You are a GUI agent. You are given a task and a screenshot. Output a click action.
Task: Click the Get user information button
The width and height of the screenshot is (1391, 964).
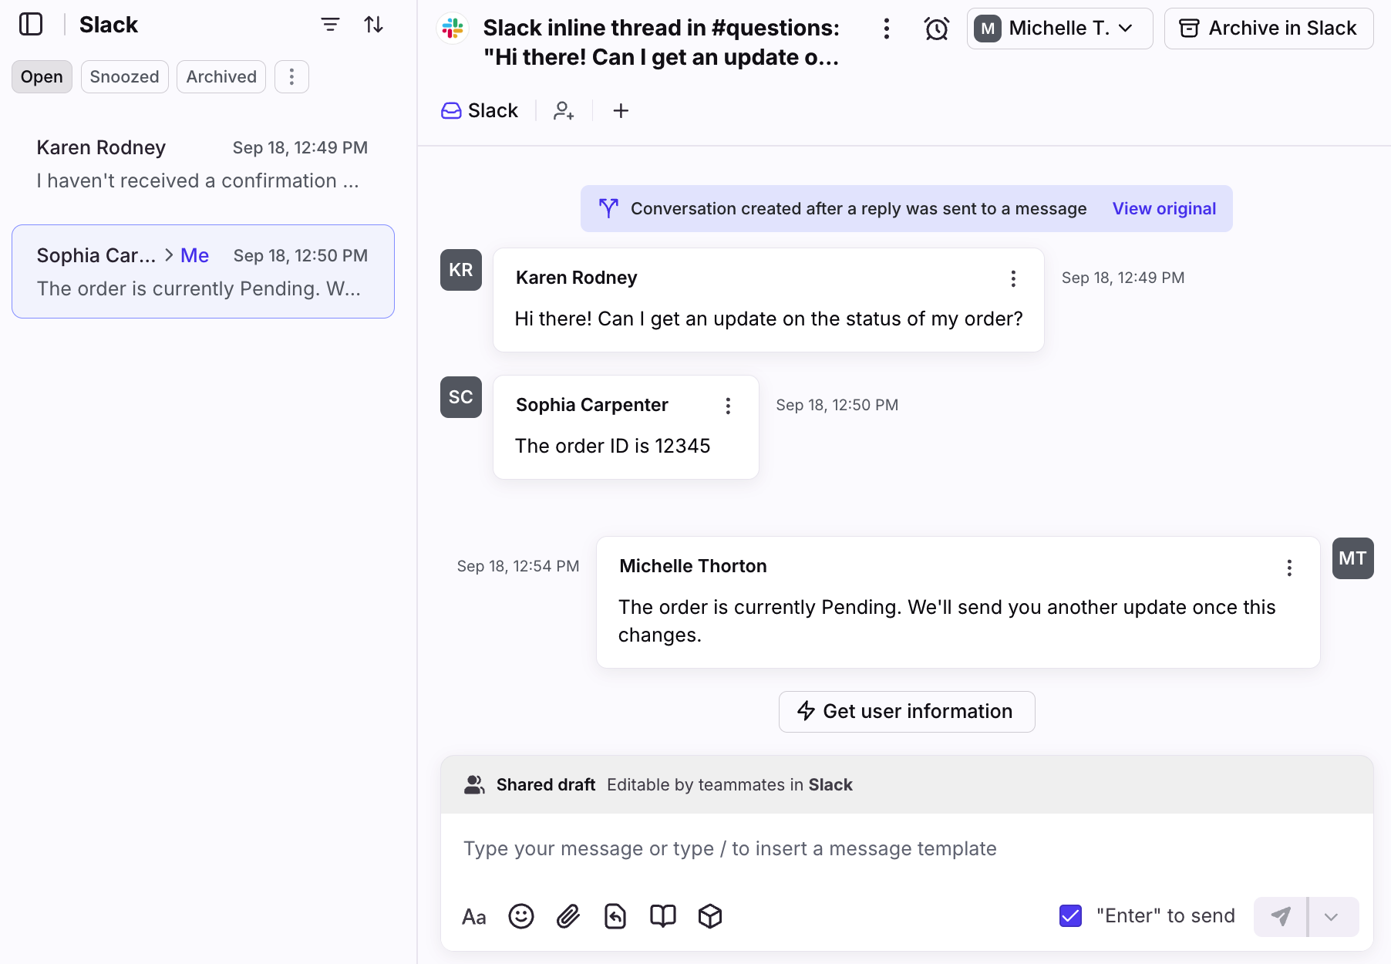point(906,712)
